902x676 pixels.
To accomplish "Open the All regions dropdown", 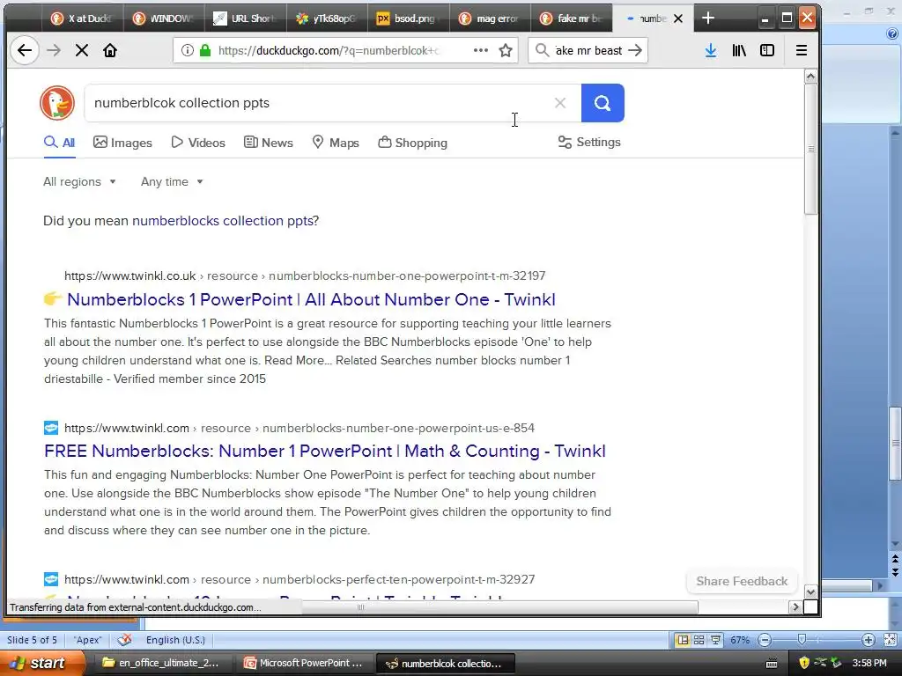I will pyautogui.click(x=79, y=181).
